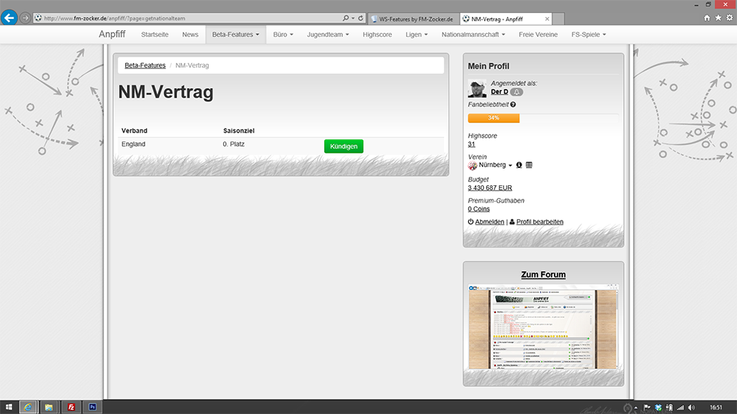Click the Fanbeliebtheit help question mark icon
This screenshot has height=414, width=737.
[x=513, y=105]
